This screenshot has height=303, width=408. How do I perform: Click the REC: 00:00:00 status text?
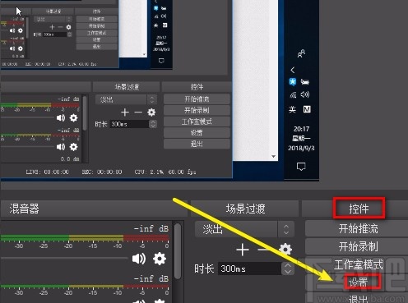(102, 172)
